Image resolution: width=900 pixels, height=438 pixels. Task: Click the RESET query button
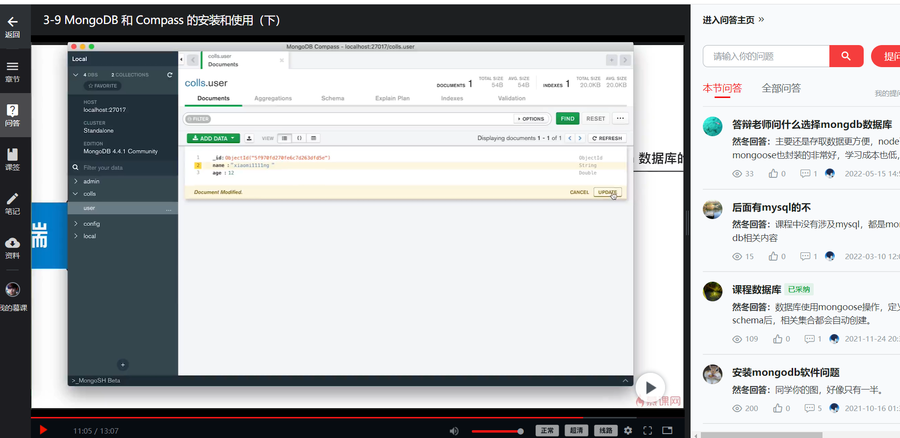pos(595,119)
